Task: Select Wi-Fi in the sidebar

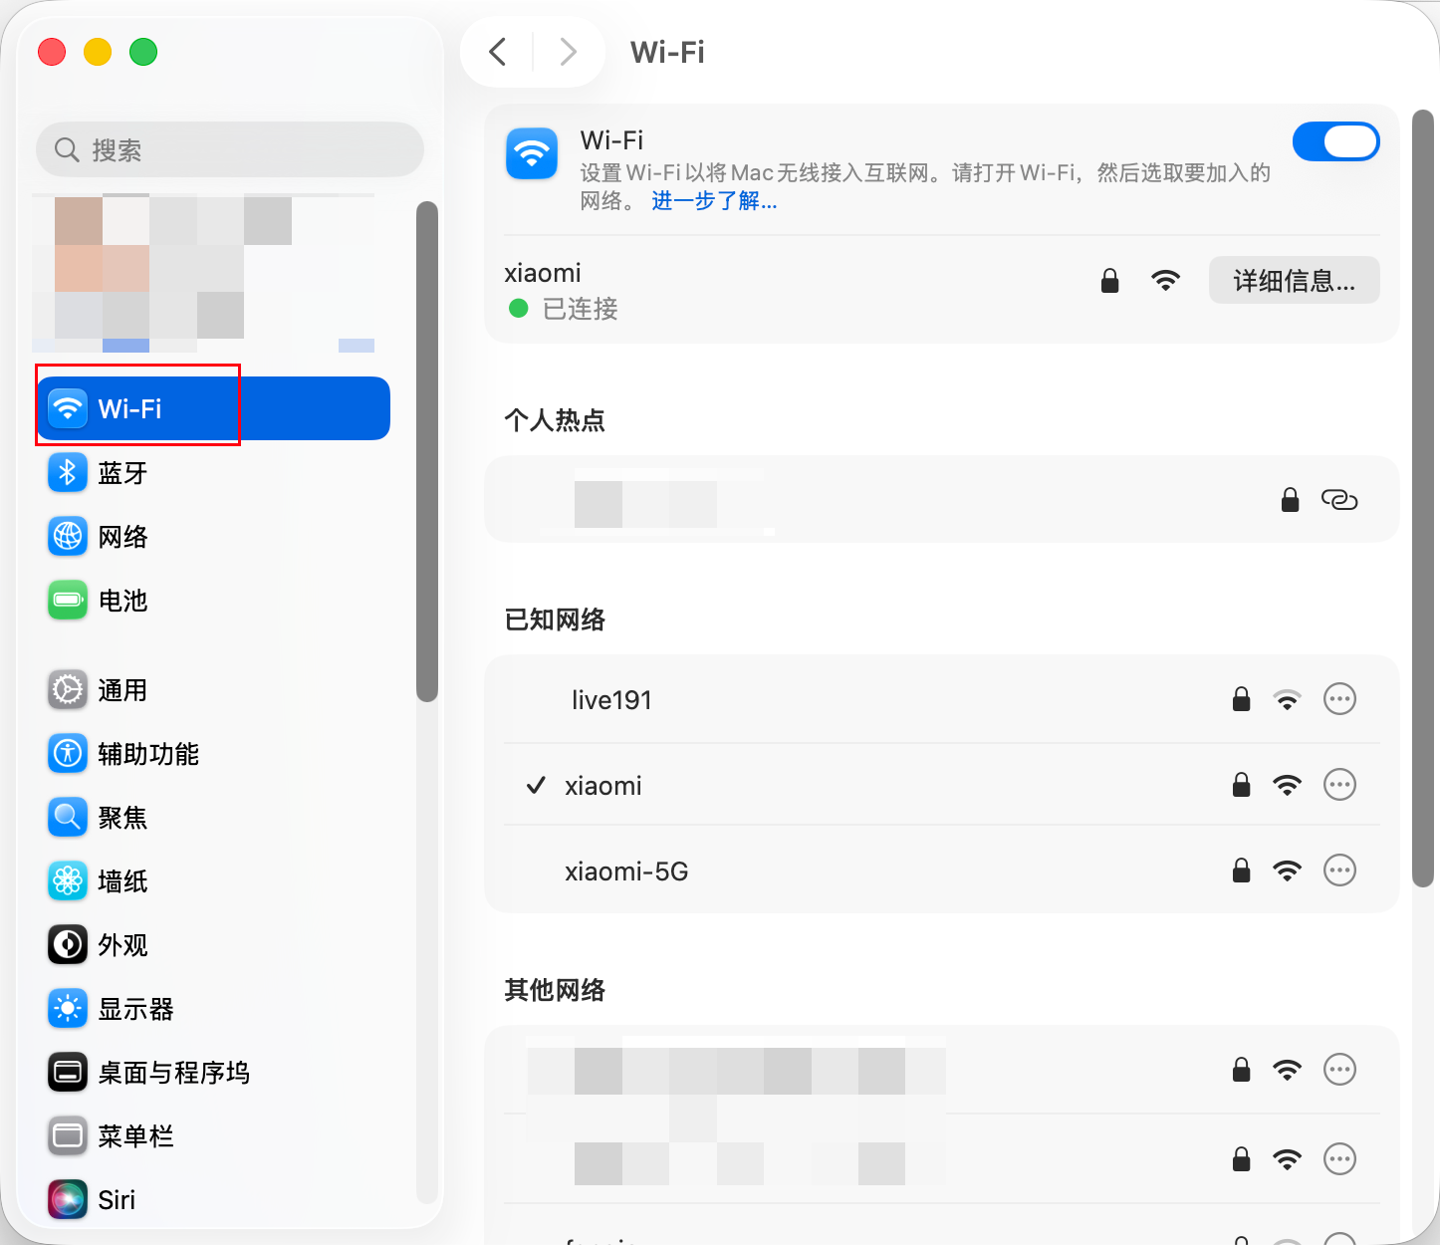Action: [x=213, y=408]
